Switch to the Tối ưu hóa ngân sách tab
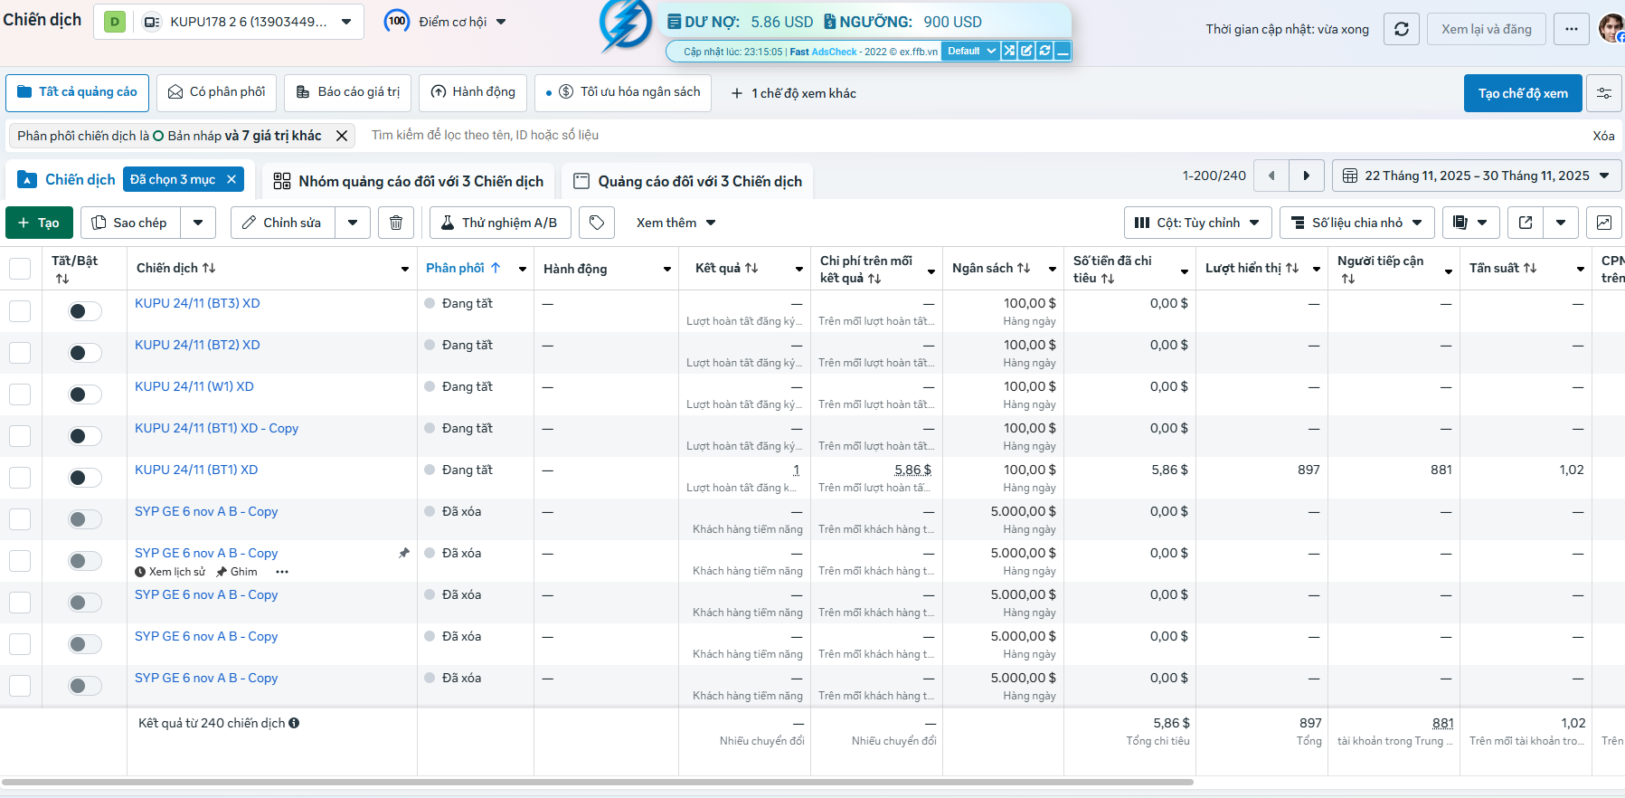1625x798 pixels. click(x=623, y=92)
